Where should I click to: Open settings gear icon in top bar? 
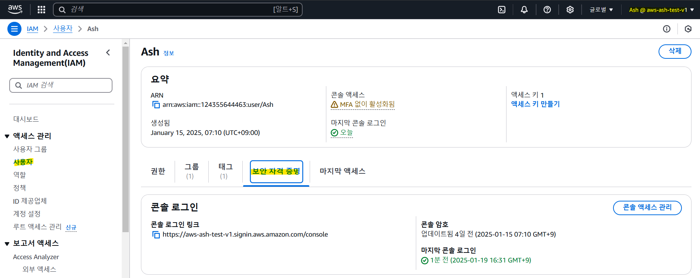(x=570, y=10)
